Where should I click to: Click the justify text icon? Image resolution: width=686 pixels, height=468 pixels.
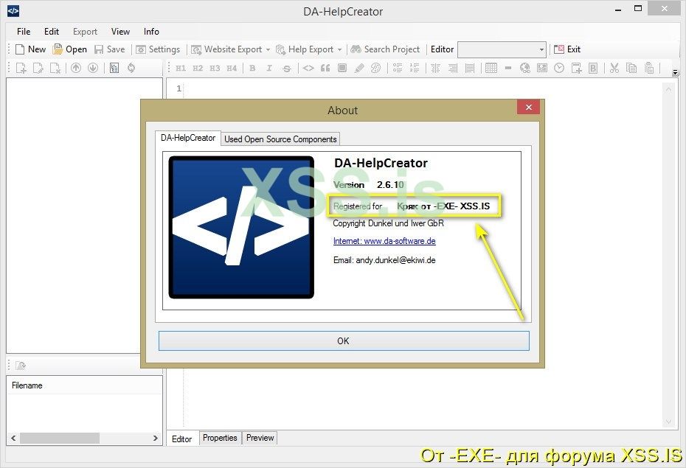[x=470, y=68]
